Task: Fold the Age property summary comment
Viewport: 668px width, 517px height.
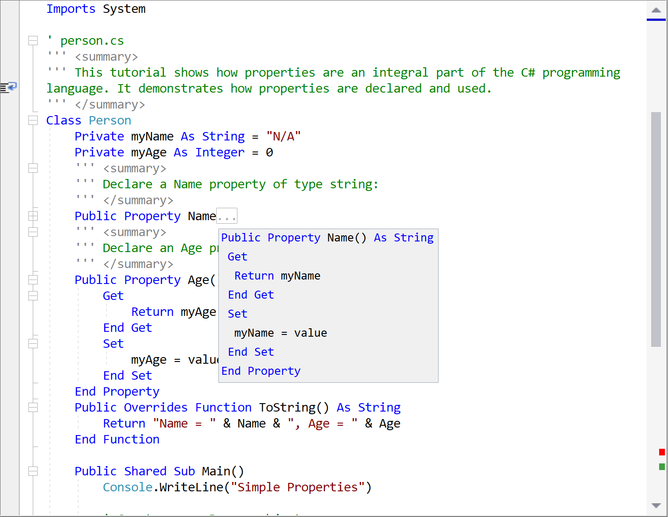Action: click(x=33, y=232)
